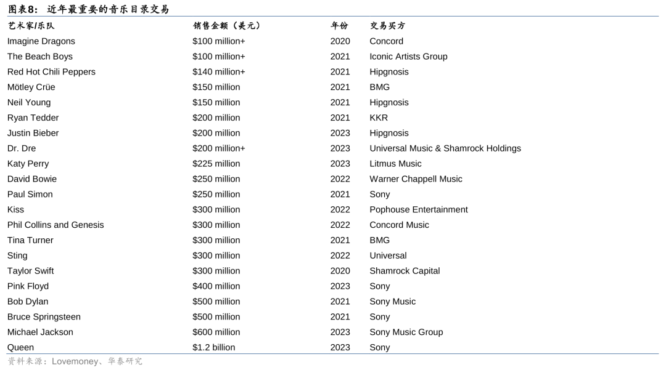Select the 'Paul Simon' cell

[x=30, y=194]
